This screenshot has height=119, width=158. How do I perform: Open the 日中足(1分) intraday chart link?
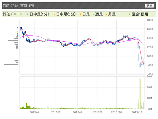click(39, 14)
